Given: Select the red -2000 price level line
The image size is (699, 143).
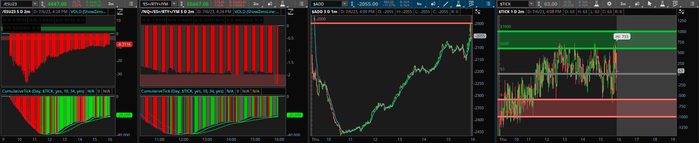Looking at the screenshot, I should click(x=392, y=24).
